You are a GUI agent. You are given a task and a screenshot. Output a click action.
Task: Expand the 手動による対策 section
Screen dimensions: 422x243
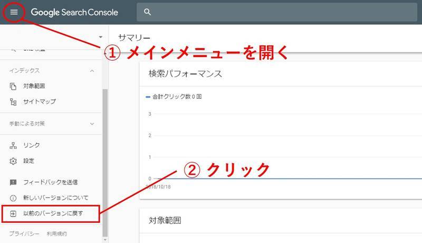pos(92,124)
